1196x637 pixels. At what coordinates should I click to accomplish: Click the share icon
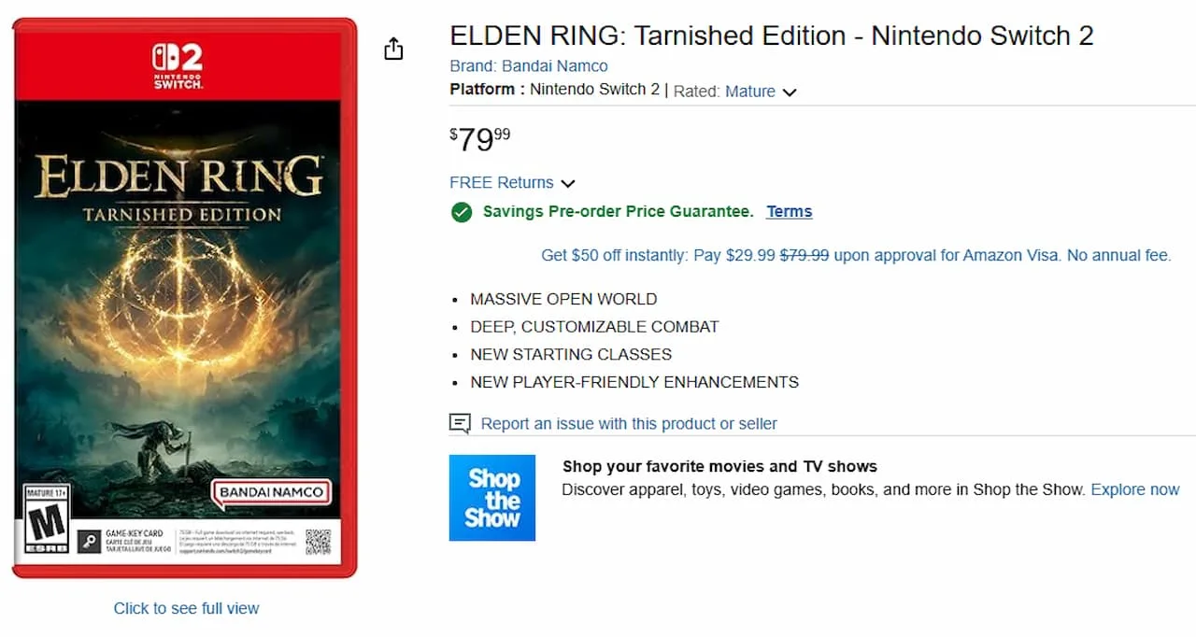(393, 49)
